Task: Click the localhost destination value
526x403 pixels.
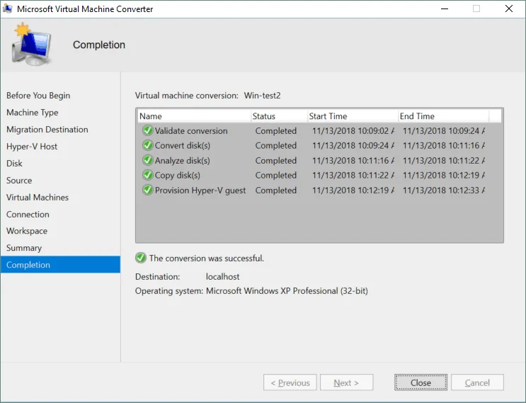Action: tap(223, 276)
